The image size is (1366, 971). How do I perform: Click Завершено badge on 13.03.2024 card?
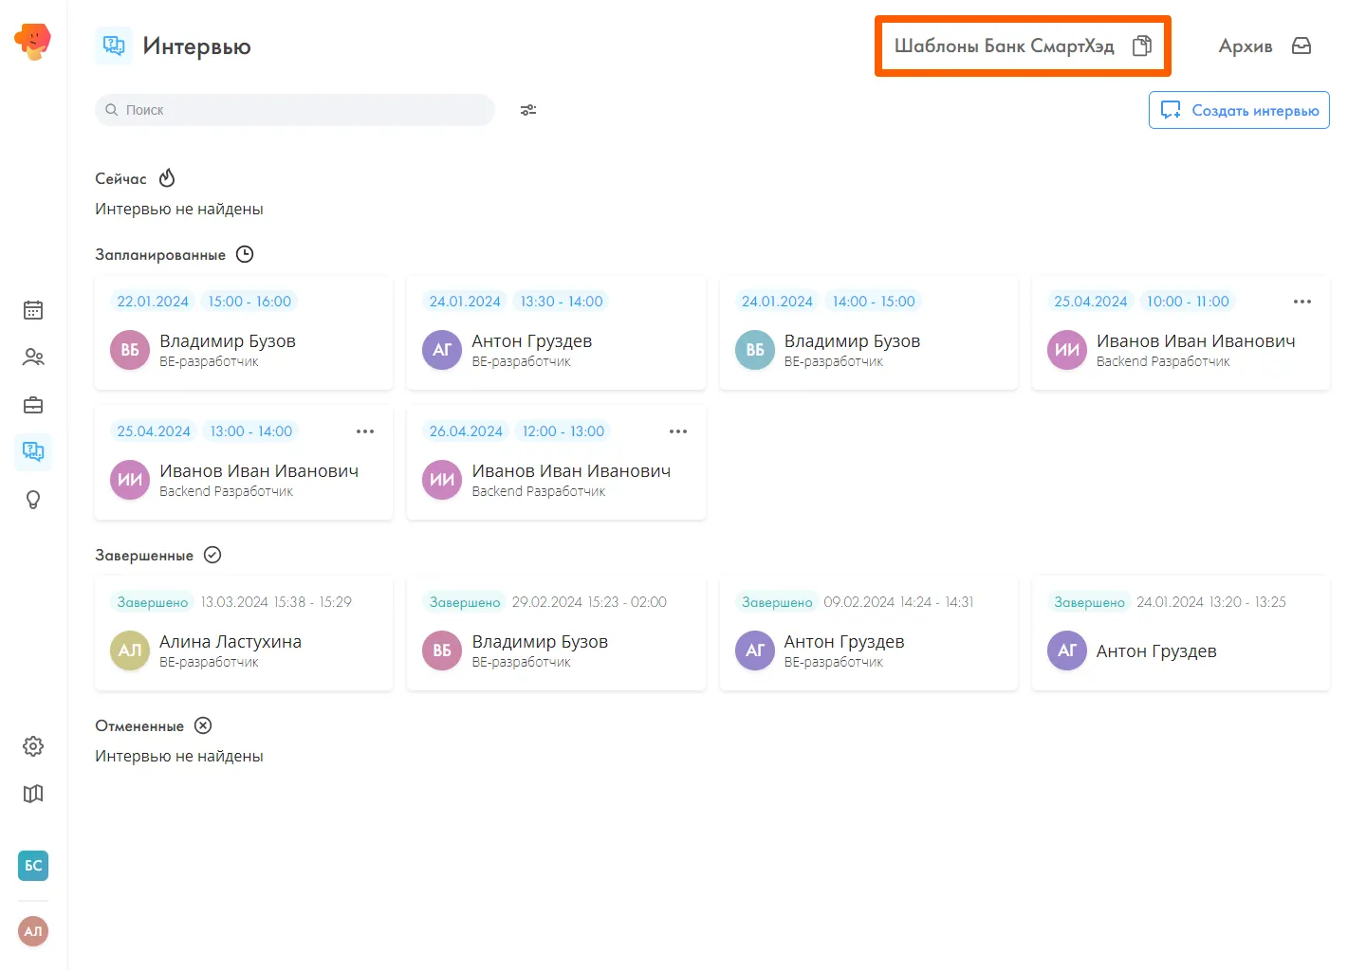(x=153, y=602)
